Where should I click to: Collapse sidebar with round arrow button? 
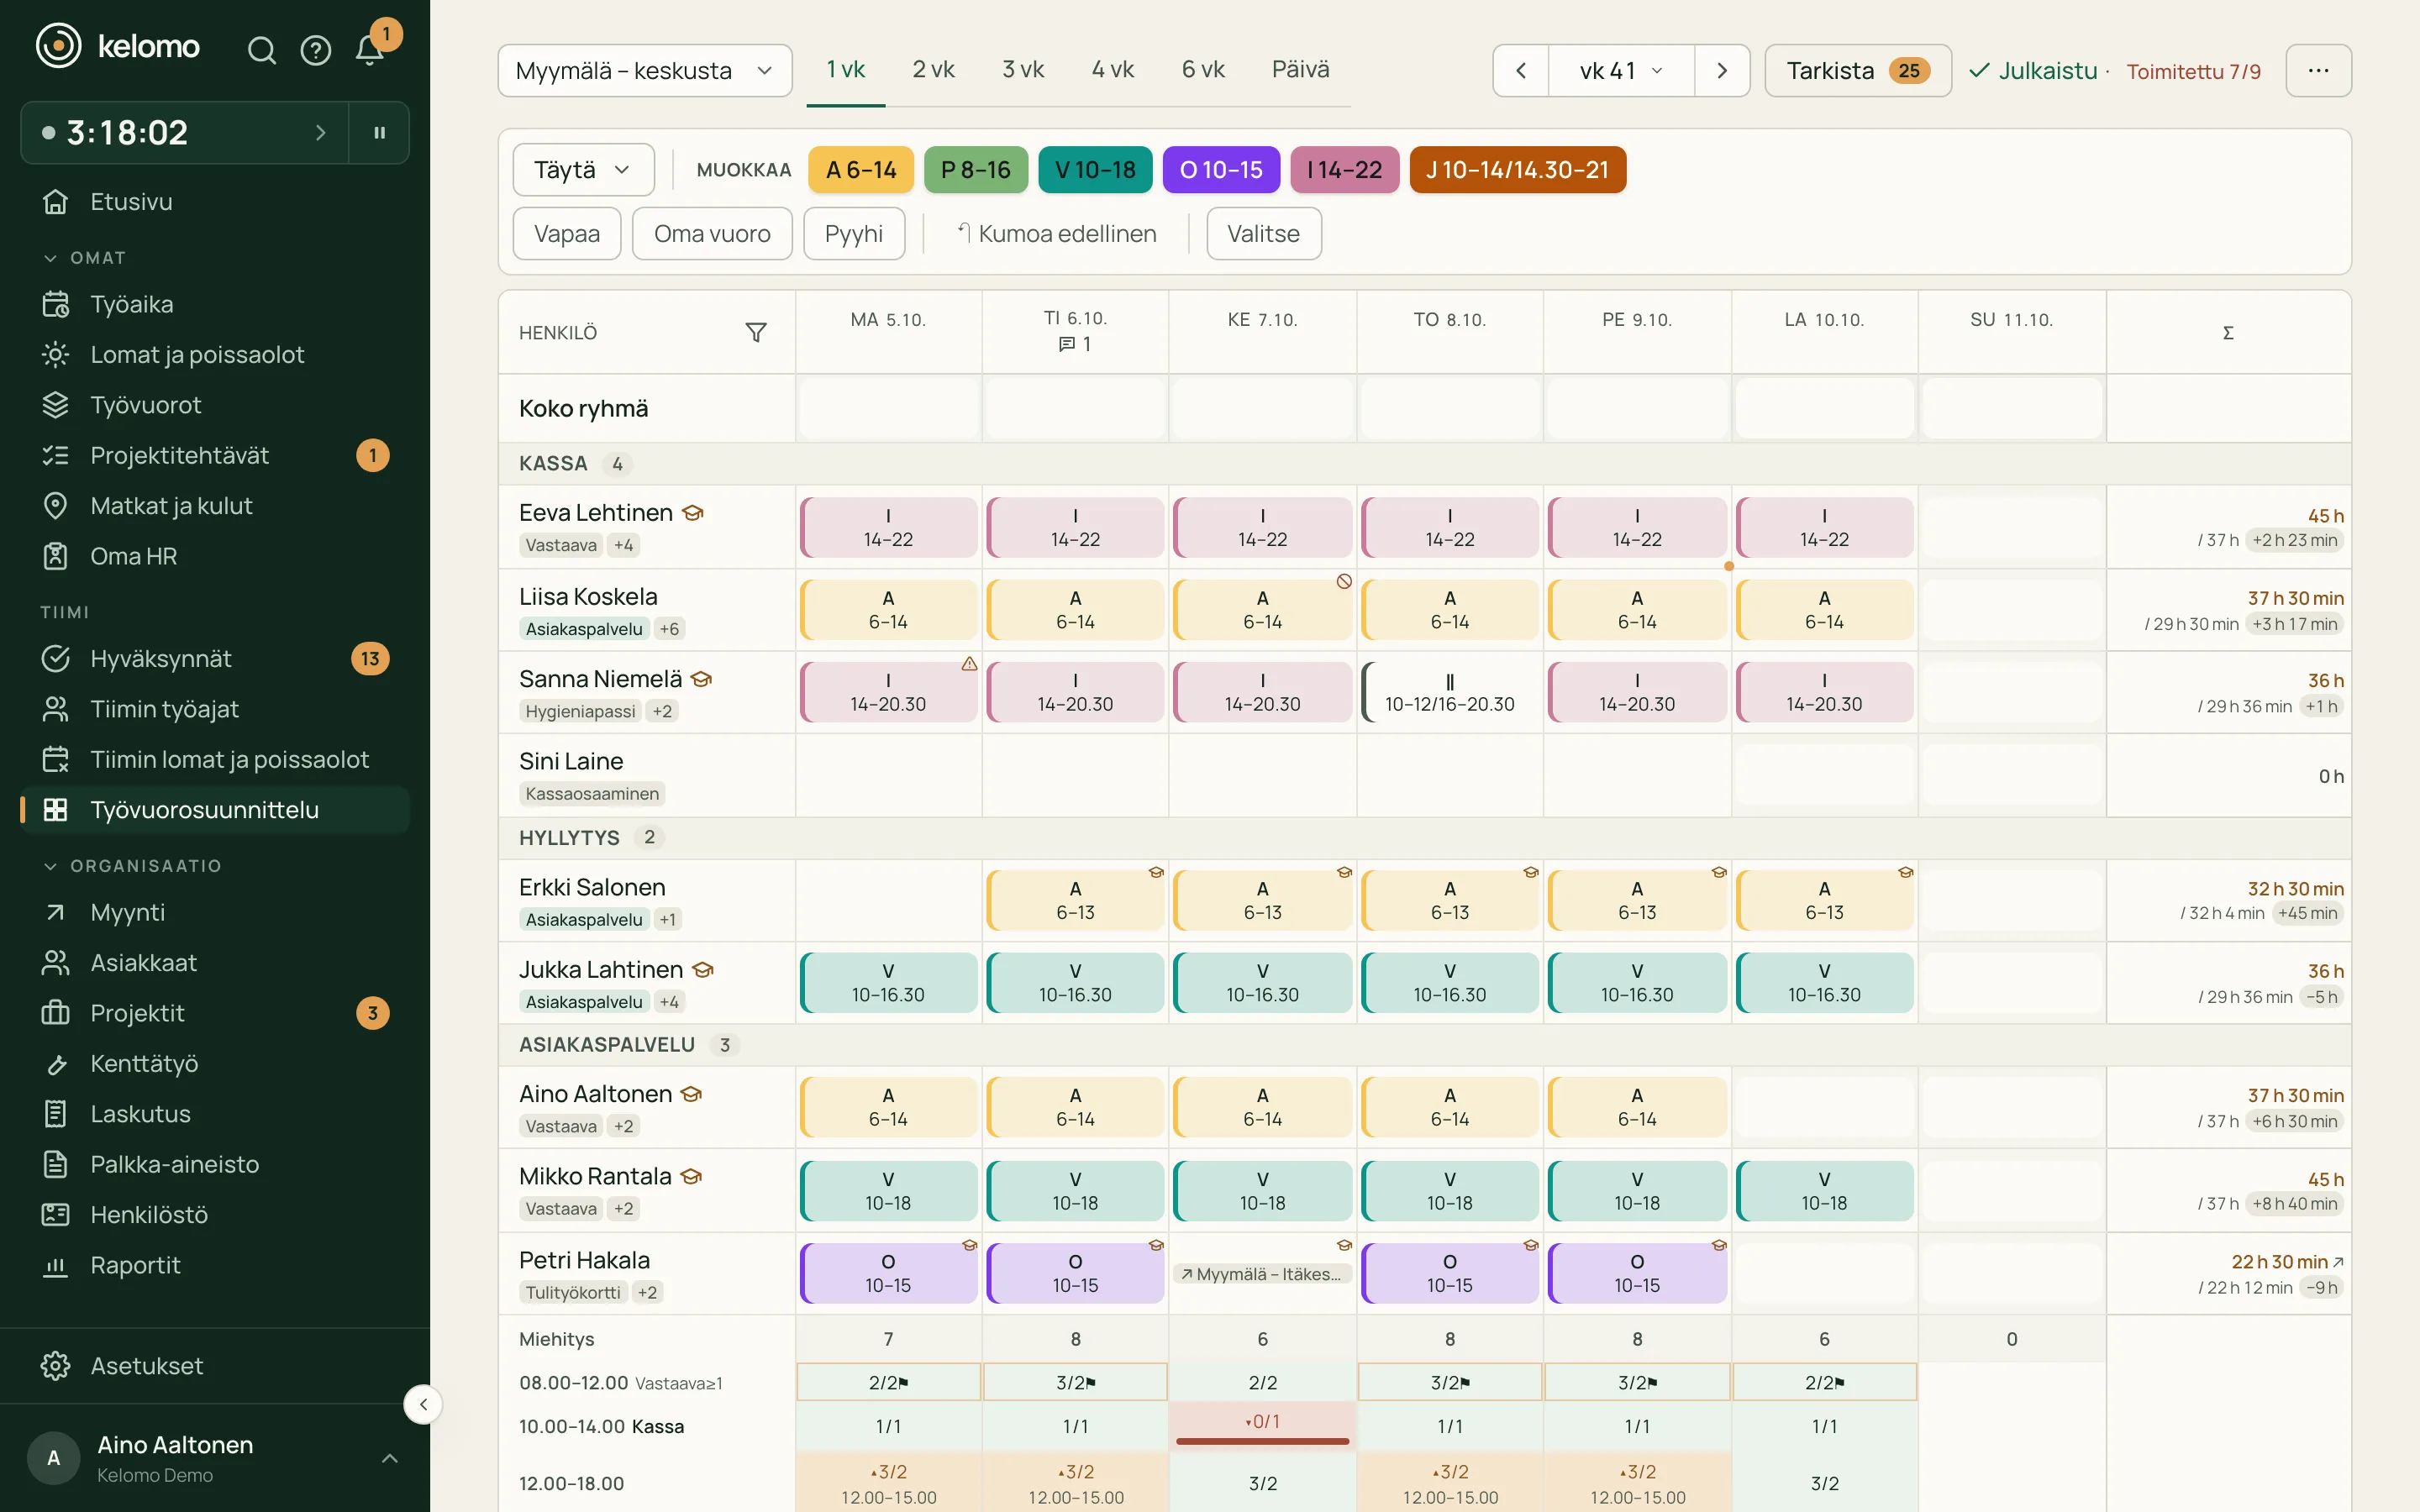tap(423, 1404)
